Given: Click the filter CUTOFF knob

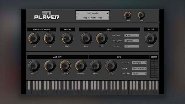Looking at the screenshot, I should pyautogui.click(x=151, y=39).
